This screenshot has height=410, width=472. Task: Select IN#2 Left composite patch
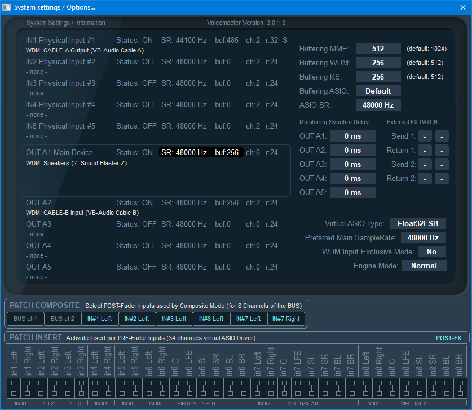(137, 319)
